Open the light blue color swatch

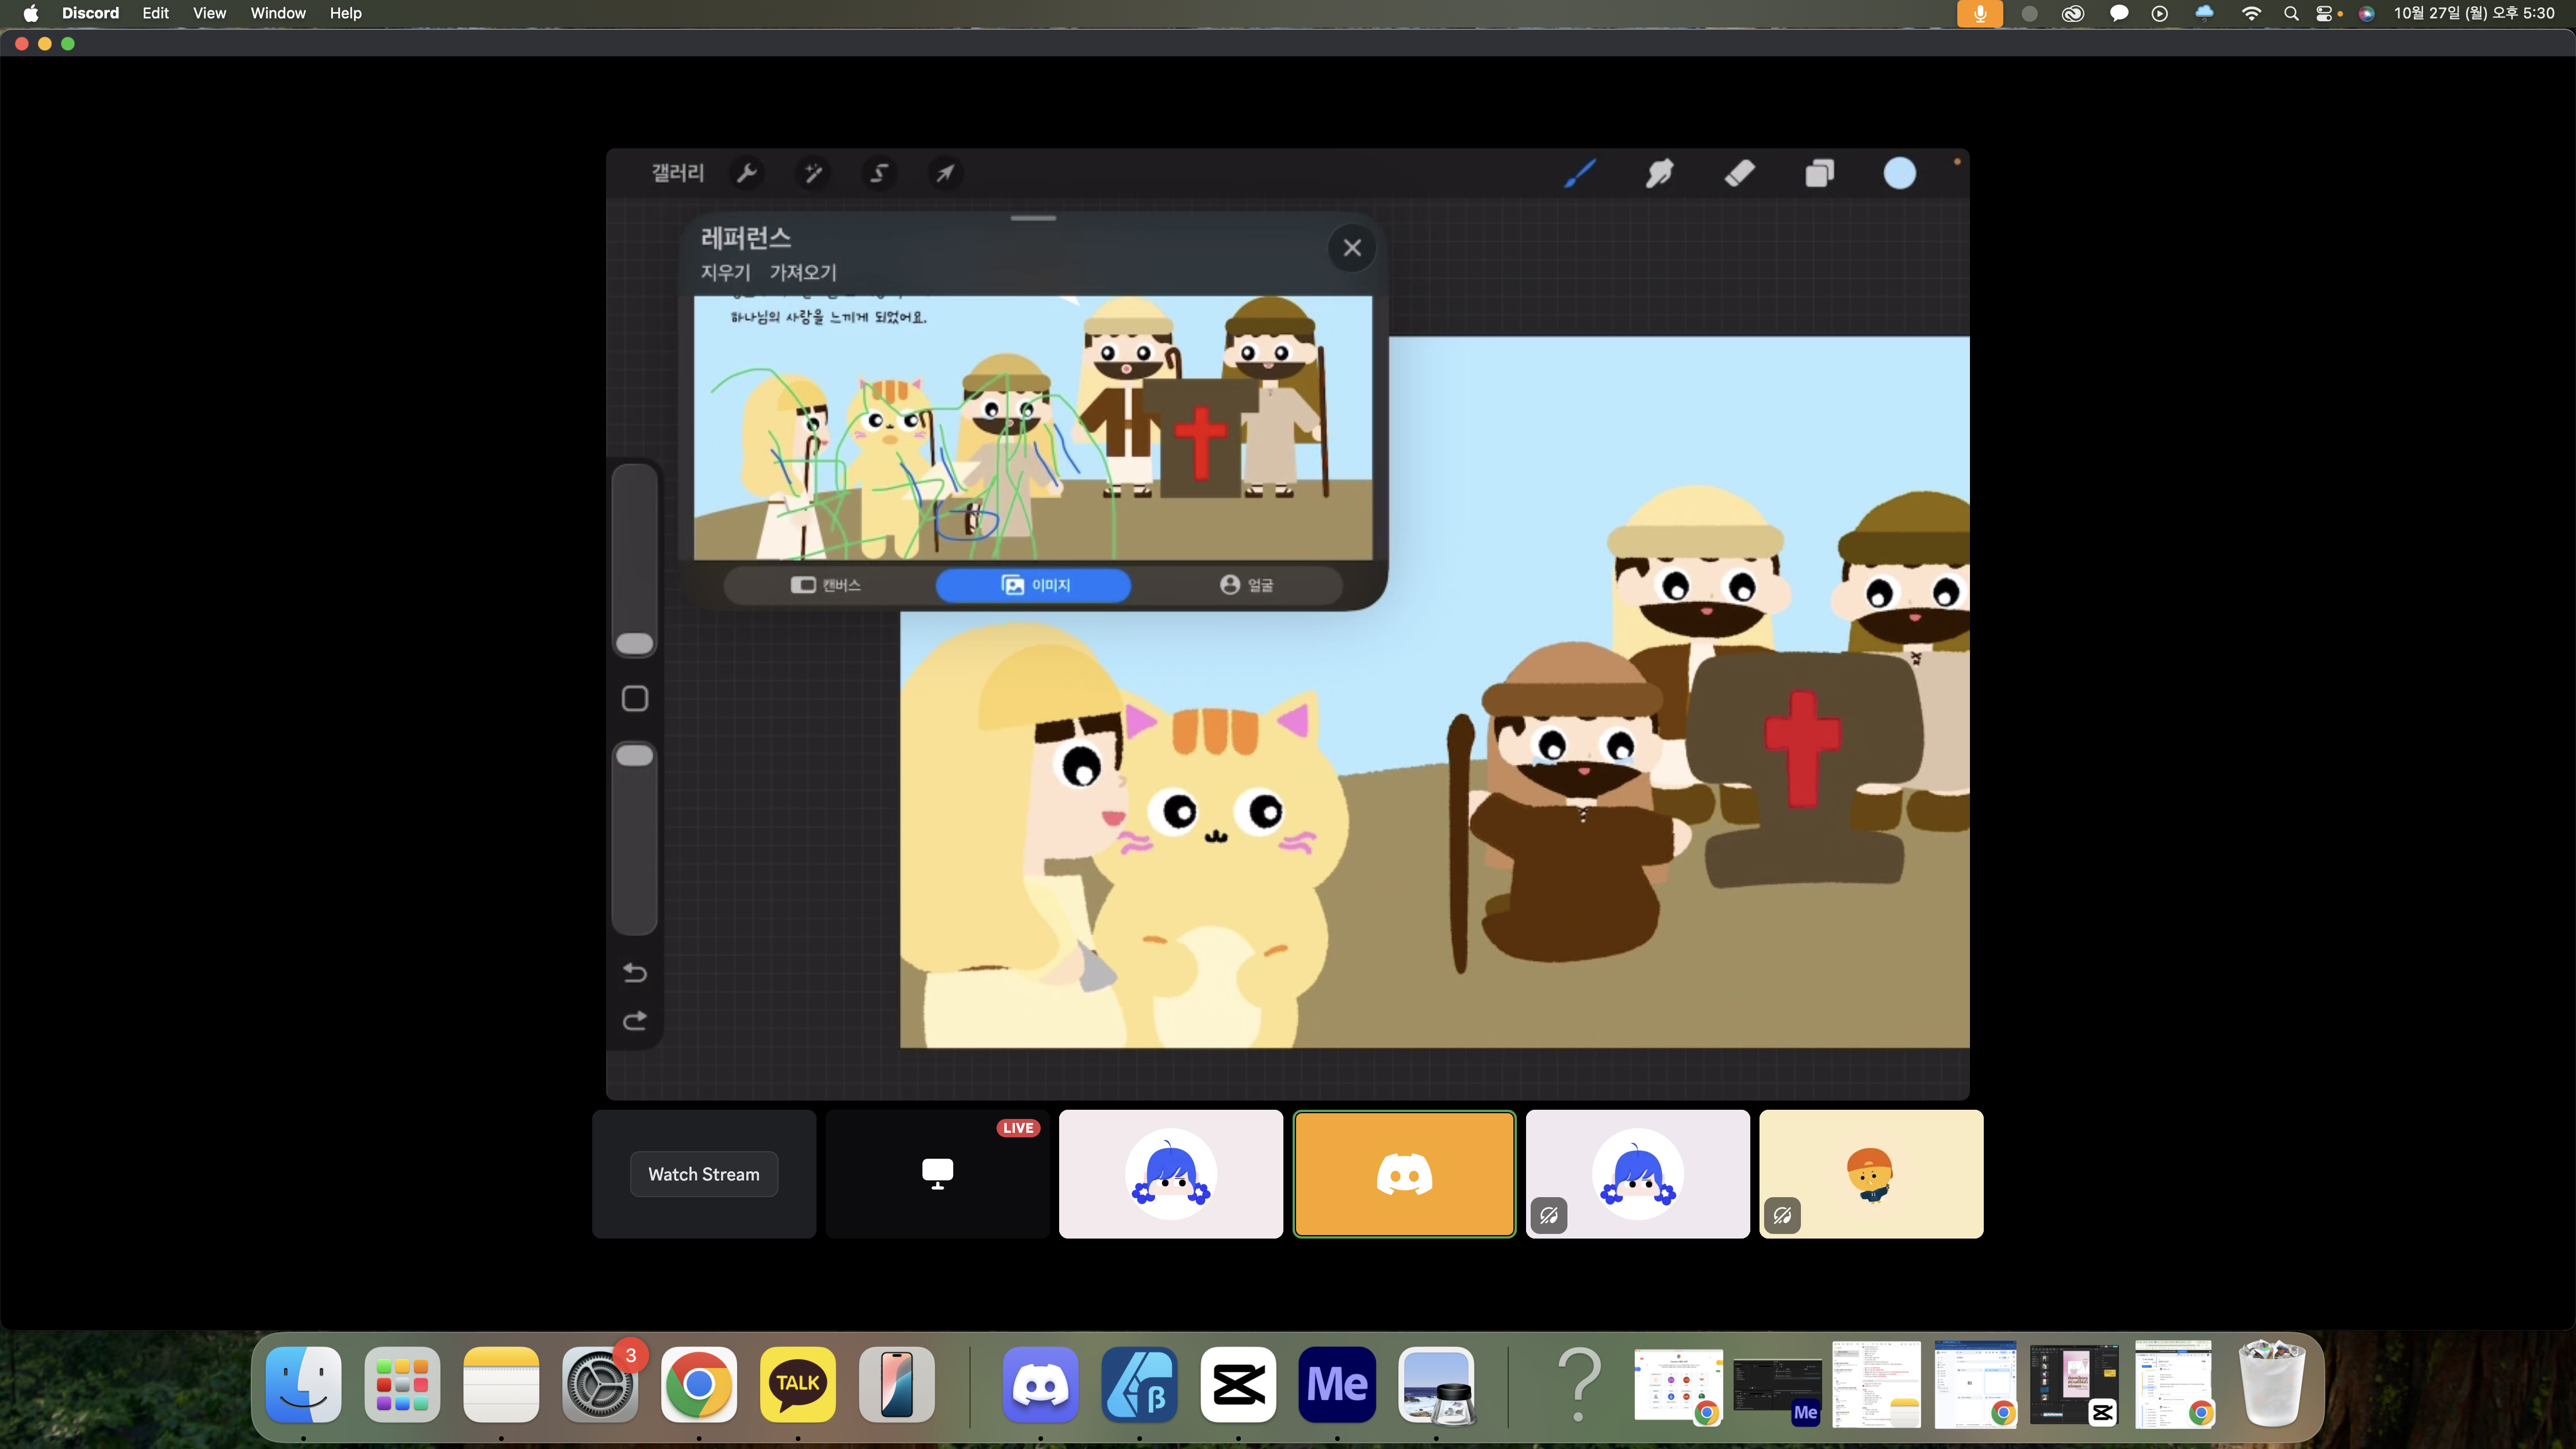[x=1899, y=173]
